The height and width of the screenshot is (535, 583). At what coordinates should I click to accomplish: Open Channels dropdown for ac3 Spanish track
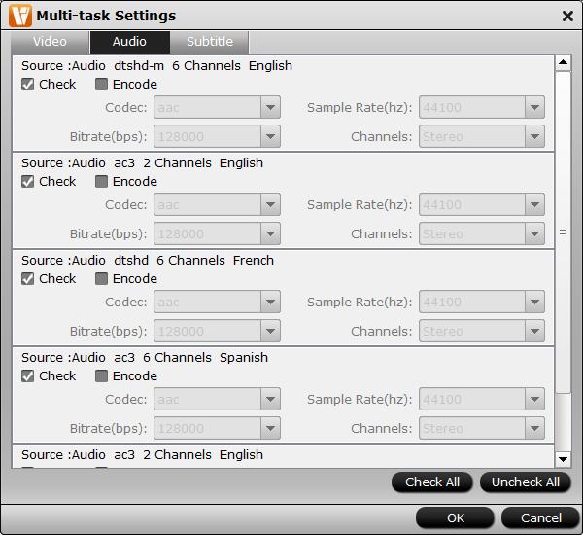(482, 428)
